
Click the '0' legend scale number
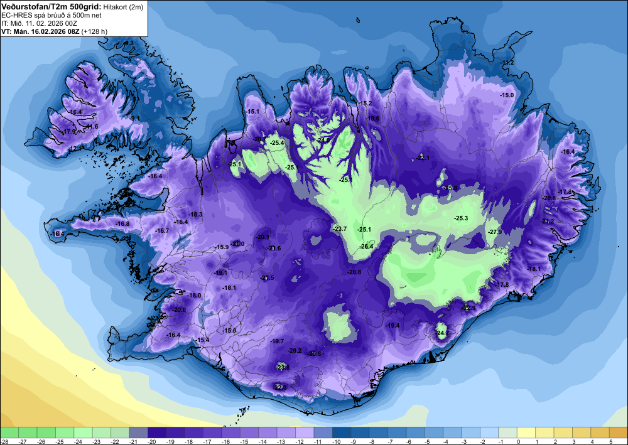[x=518, y=441]
